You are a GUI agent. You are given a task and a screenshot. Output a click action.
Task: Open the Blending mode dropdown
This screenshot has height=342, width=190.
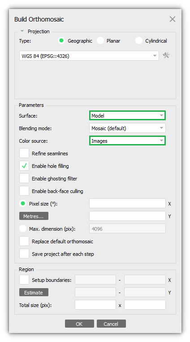click(127, 128)
